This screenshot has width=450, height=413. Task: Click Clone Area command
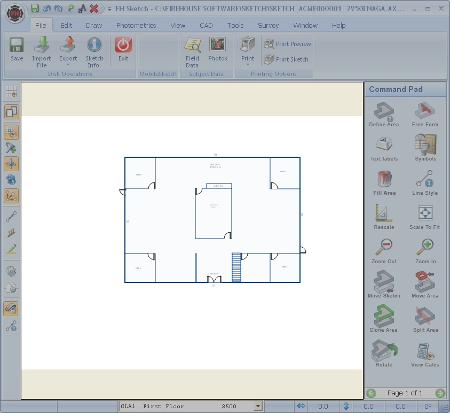coord(383,319)
